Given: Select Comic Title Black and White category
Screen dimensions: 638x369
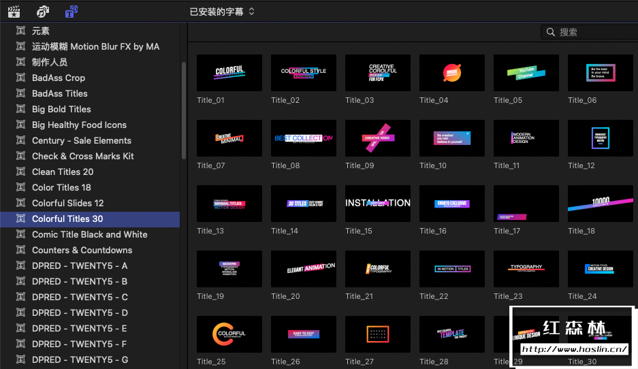Looking at the screenshot, I should click(90, 234).
